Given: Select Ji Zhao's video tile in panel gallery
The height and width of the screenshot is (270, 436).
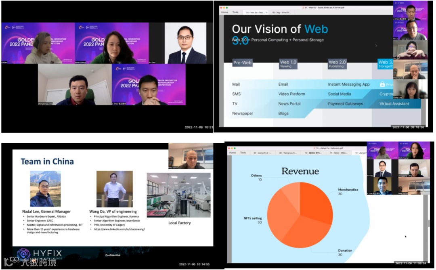Looking at the screenshot, I should [149, 84].
